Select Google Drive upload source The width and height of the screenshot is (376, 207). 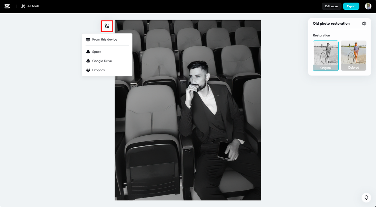pyautogui.click(x=107, y=61)
